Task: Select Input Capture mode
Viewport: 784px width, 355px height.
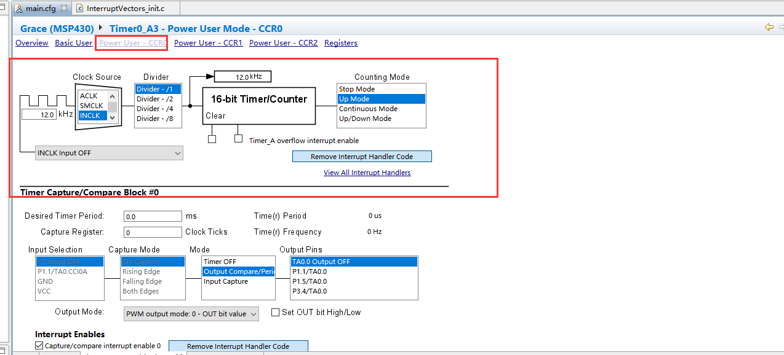Action: click(x=239, y=281)
